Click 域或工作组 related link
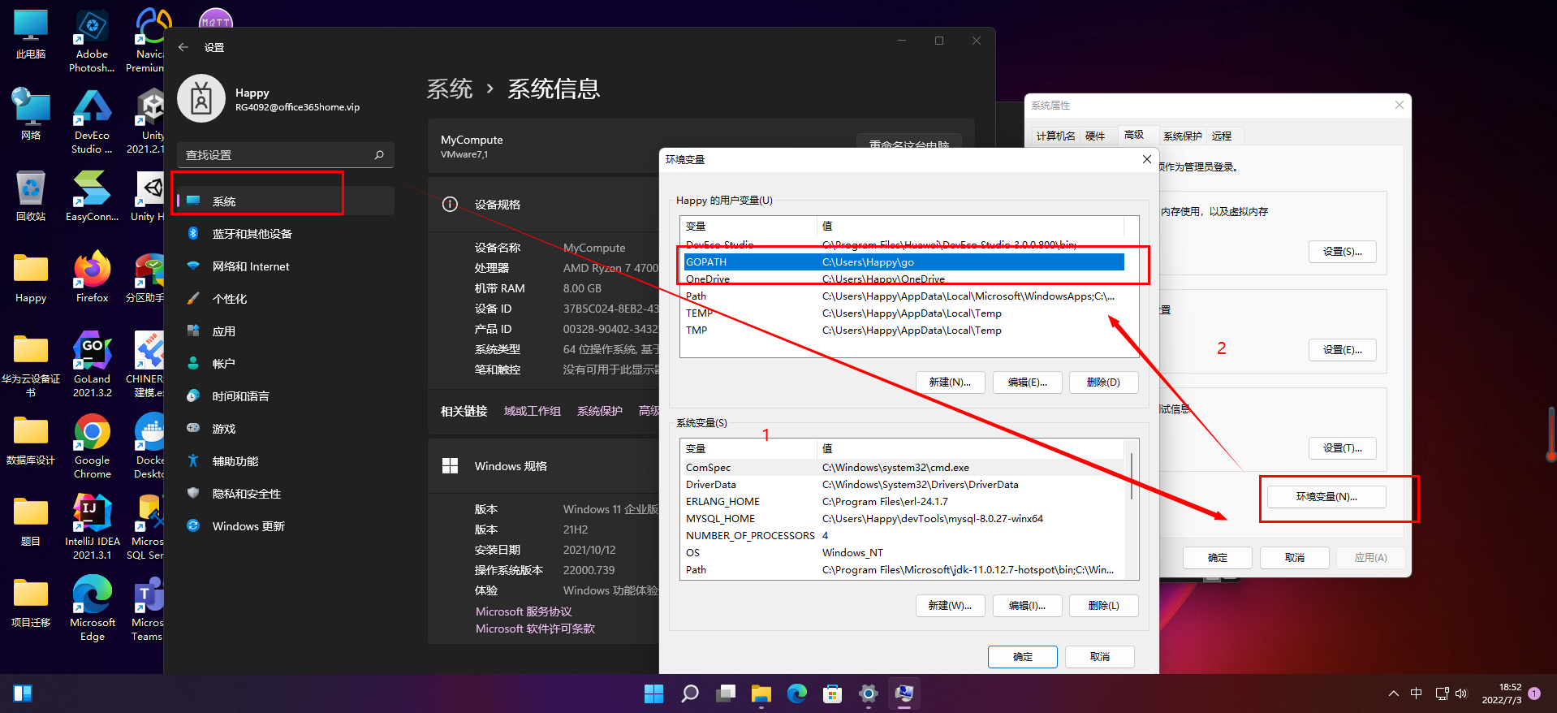Screen dimensions: 1557x713 533,411
